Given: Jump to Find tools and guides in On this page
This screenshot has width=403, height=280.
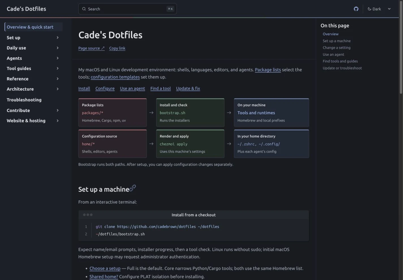Looking at the screenshot, I should [340, 61].
